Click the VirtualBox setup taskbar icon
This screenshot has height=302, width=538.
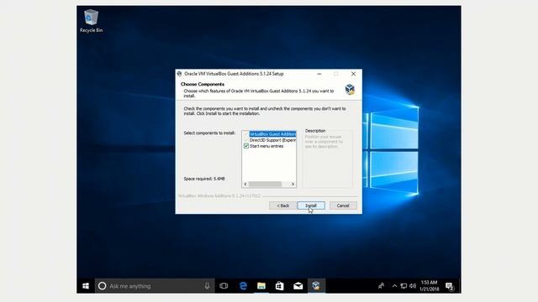click(x=316, y=285)
